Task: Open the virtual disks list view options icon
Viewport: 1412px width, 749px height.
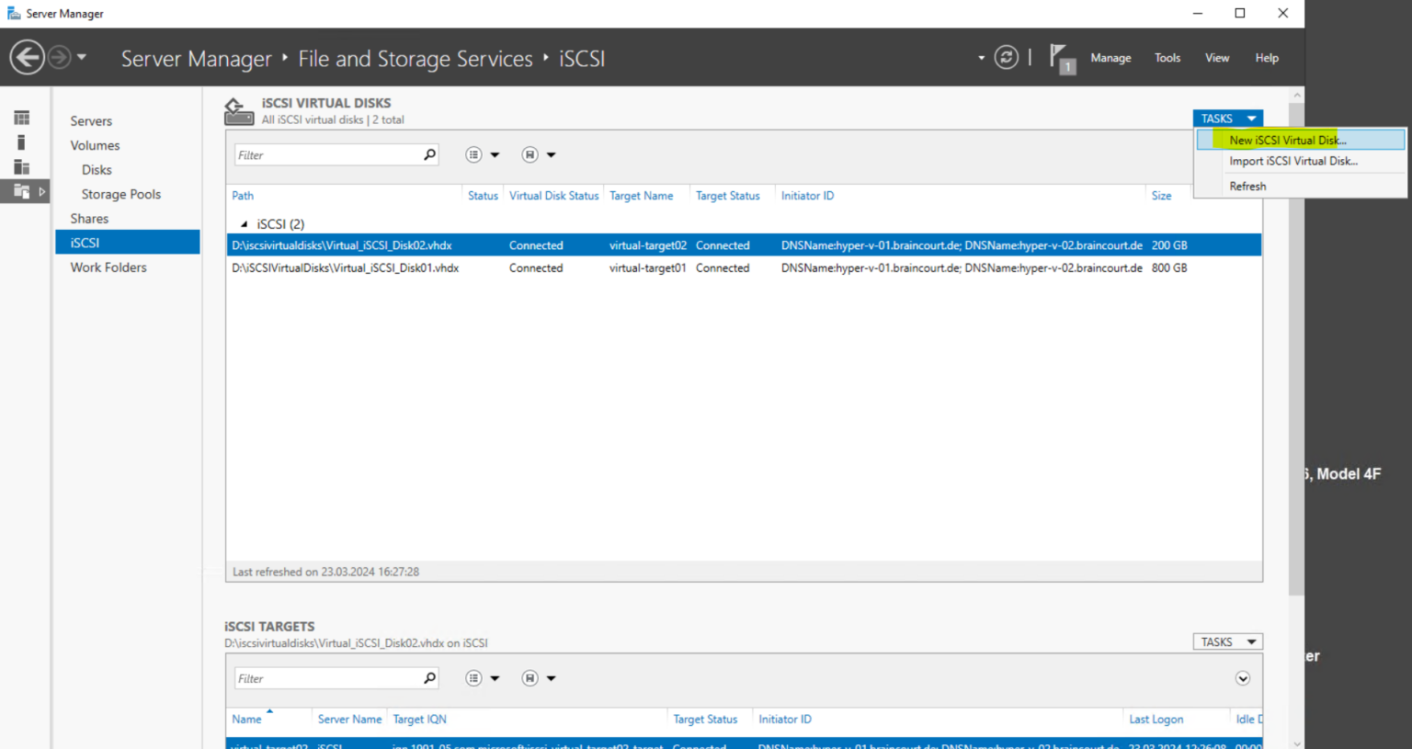Action: [474, 154]
